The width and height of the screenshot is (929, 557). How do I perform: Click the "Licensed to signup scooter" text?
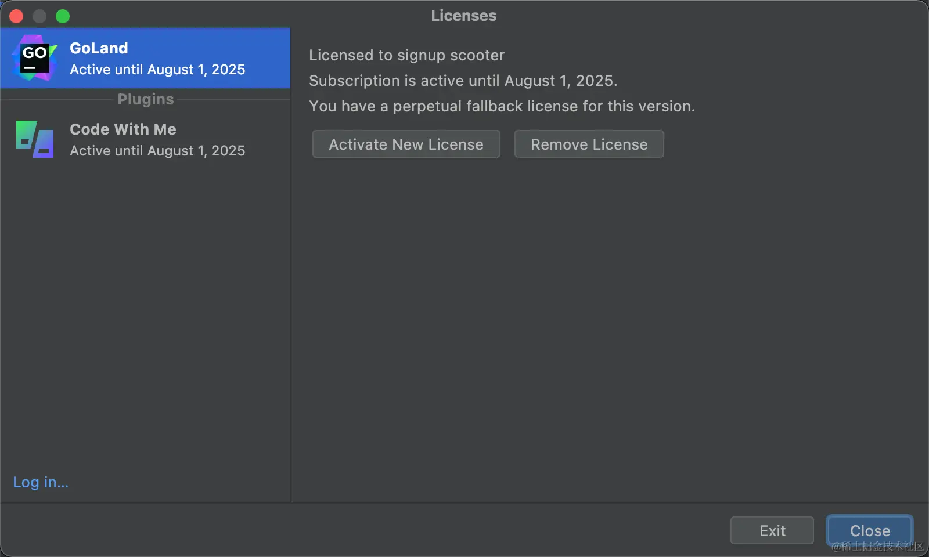pos(406,55)
